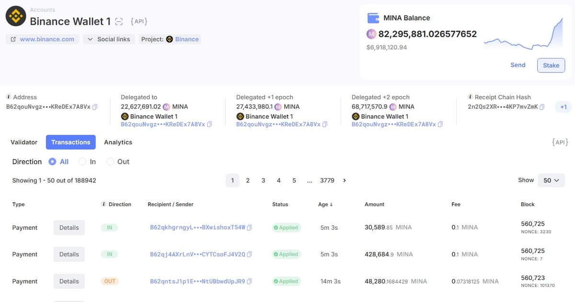575x302 pixels.
Task: Open Details for the 30,589.85 MINA payment
Action: coord(69,228)
